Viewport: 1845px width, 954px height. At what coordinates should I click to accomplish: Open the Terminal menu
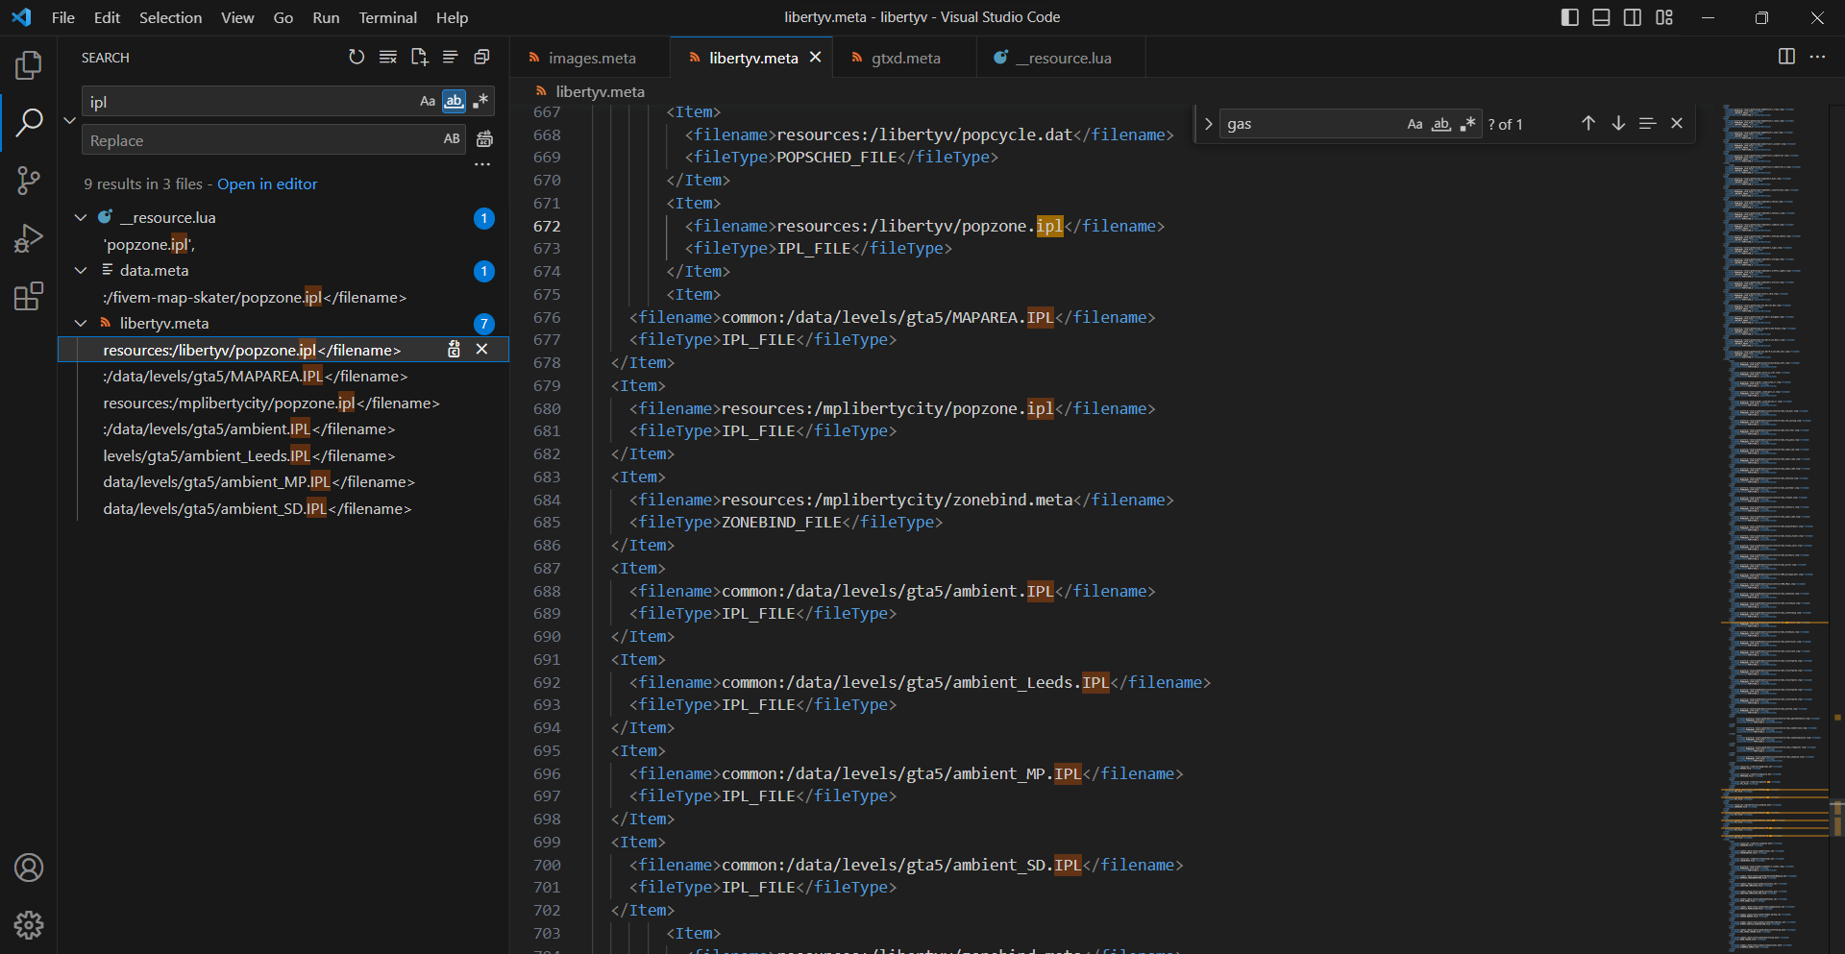pyautogui.click(x=387, y=17)
